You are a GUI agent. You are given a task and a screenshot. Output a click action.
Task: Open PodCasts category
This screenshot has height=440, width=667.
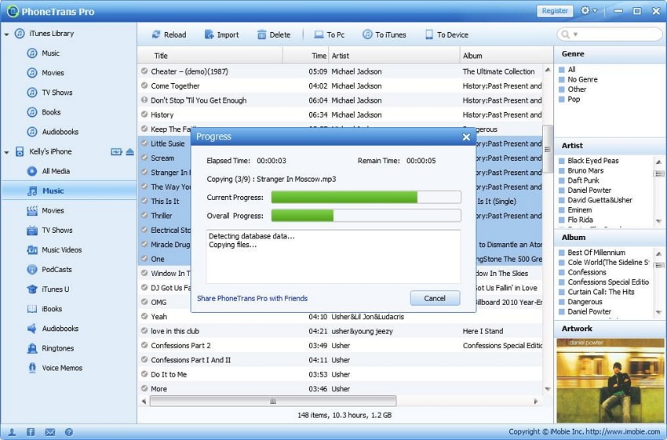point(49,269)
